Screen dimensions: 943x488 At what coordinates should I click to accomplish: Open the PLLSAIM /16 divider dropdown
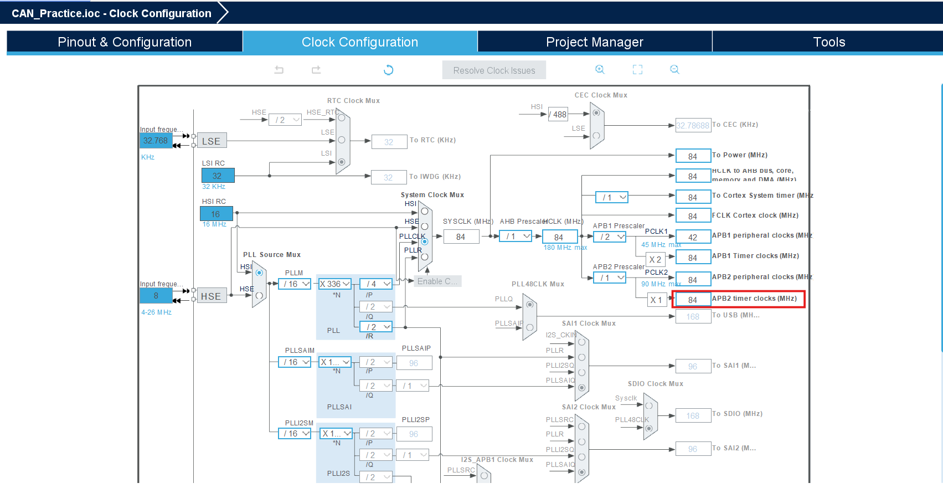coord(295,362)
